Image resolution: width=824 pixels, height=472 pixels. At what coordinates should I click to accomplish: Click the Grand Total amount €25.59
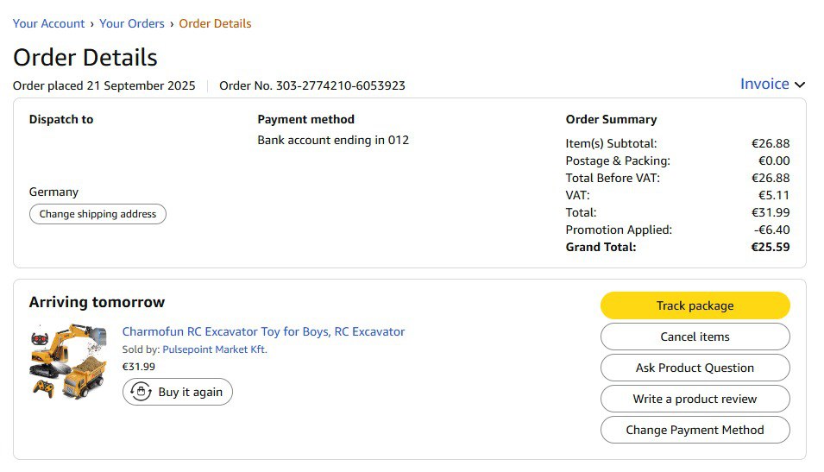[x=771, y=247]
